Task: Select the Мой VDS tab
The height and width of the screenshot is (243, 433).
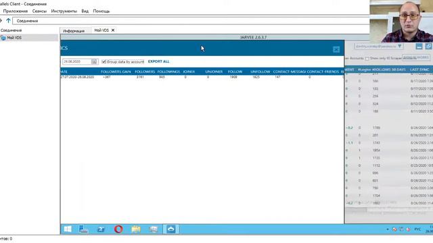Action: click(x=101, y=30)
